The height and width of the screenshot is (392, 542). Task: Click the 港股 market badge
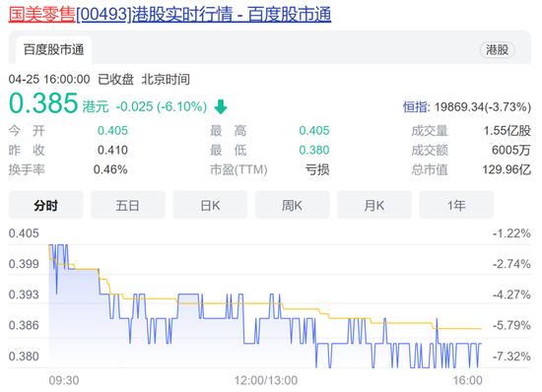[497, 49]
